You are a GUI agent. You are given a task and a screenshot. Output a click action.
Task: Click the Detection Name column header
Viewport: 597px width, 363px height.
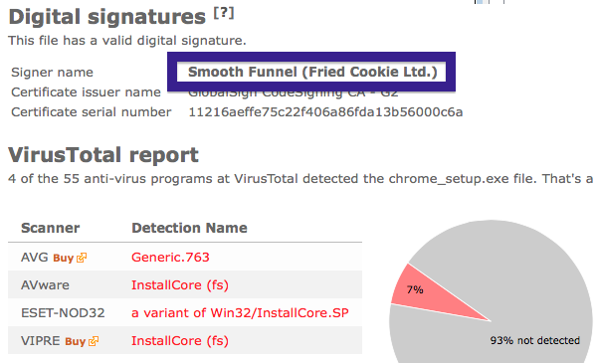point(189,228)
